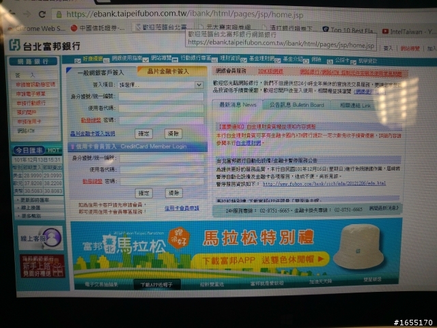Select the 電子交易抽獎 banner tab
The width and height of the screenshot is (437, 328).
click(102, 284)
